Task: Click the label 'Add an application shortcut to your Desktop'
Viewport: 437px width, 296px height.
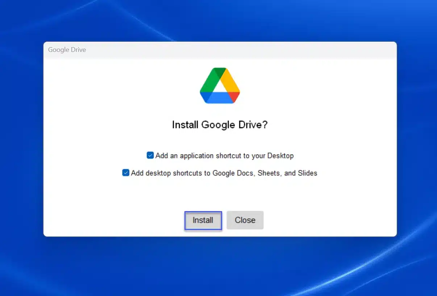Action: (224, 156)
